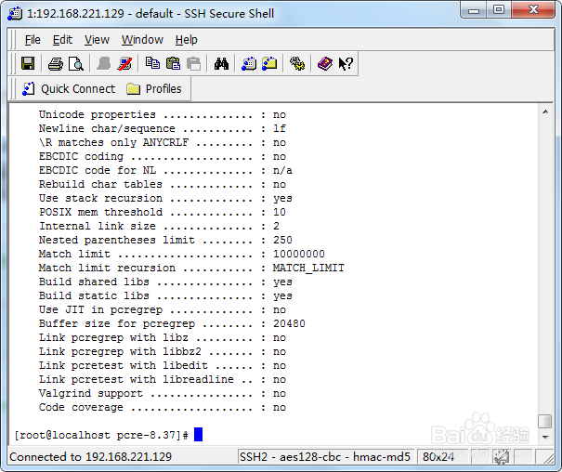Click the 'Link pcretest with libreadline' line
Screen dimensions: 562x472
point(163,379)
